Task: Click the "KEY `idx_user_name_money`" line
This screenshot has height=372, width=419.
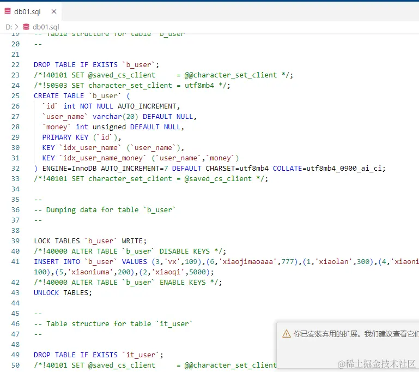Action: pyautogui.click(x=140, y=158)
